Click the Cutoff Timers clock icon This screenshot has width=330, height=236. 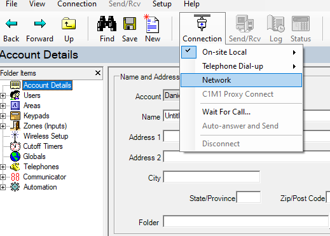tap(15, 146)
